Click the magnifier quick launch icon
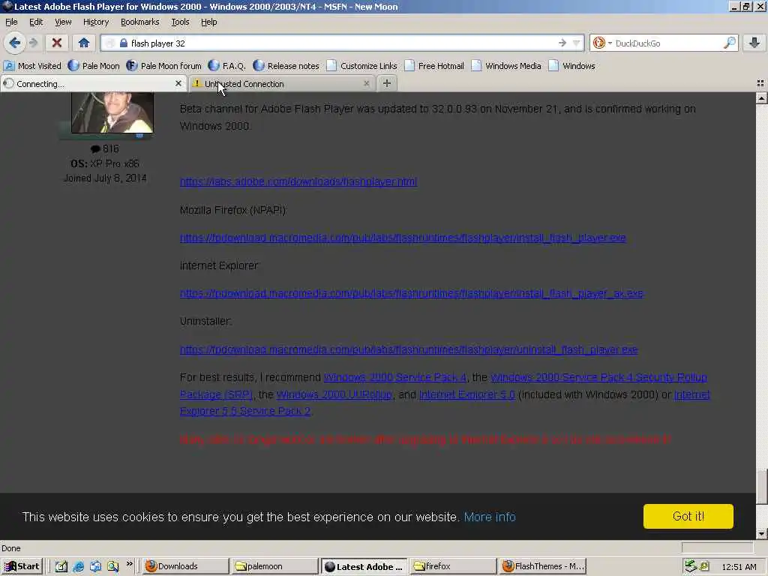 112,566
